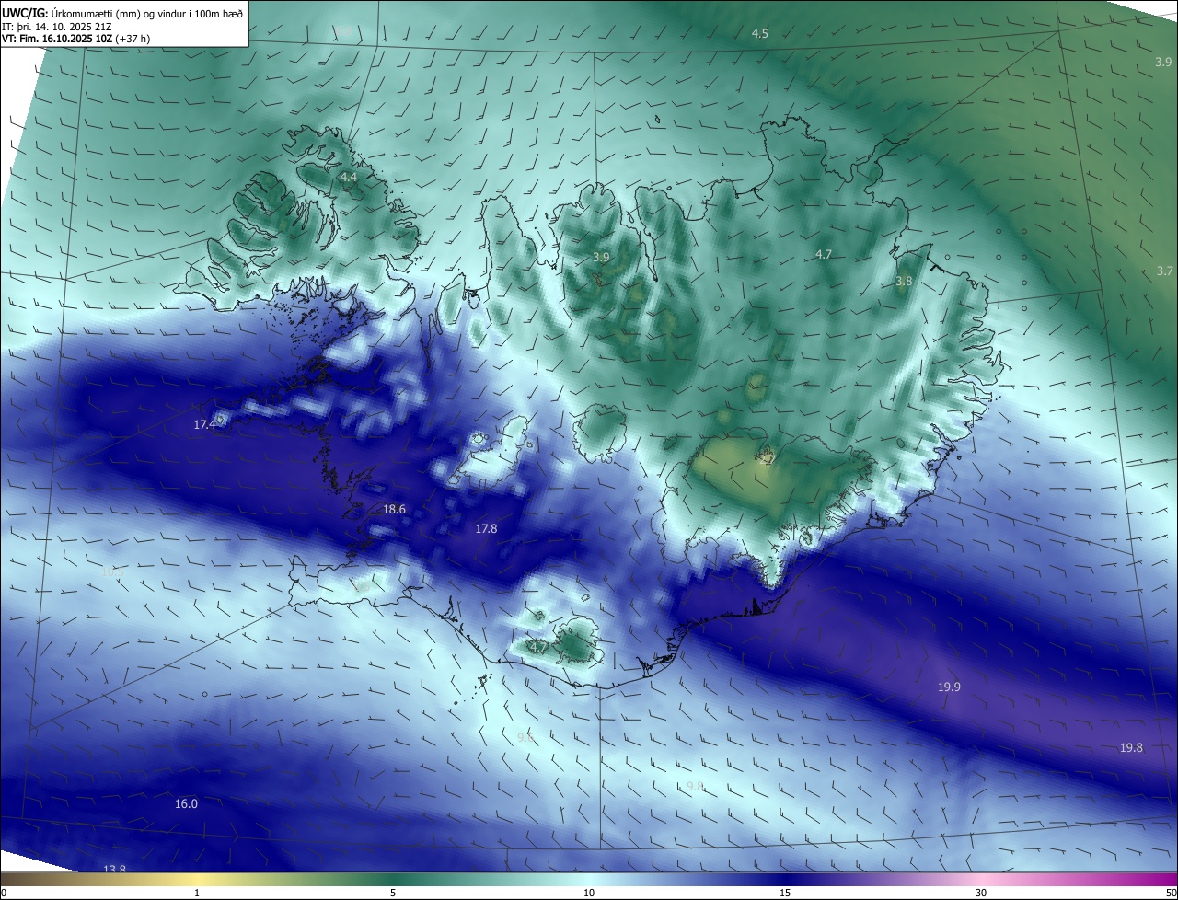The image size is (1178, 900).
Task: Click the 13.8 value label on the map
Action: tap(114, 869)
